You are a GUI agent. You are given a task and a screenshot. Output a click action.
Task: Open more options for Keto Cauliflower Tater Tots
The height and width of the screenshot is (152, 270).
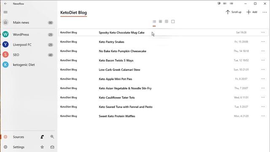click(263, 98)
